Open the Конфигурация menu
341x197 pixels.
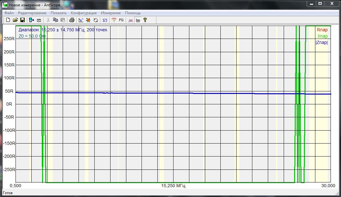[x=84, y=13]
